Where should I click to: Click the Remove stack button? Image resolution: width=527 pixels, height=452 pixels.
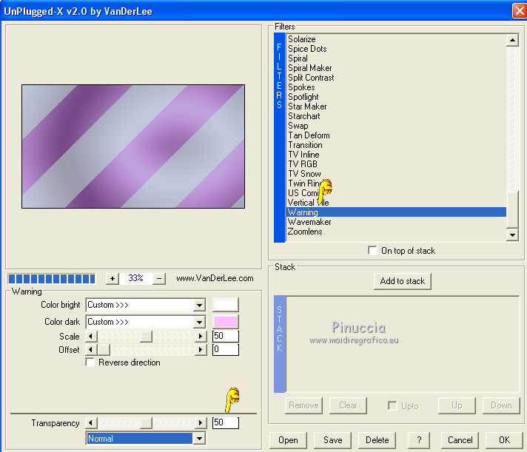point(303,405)
